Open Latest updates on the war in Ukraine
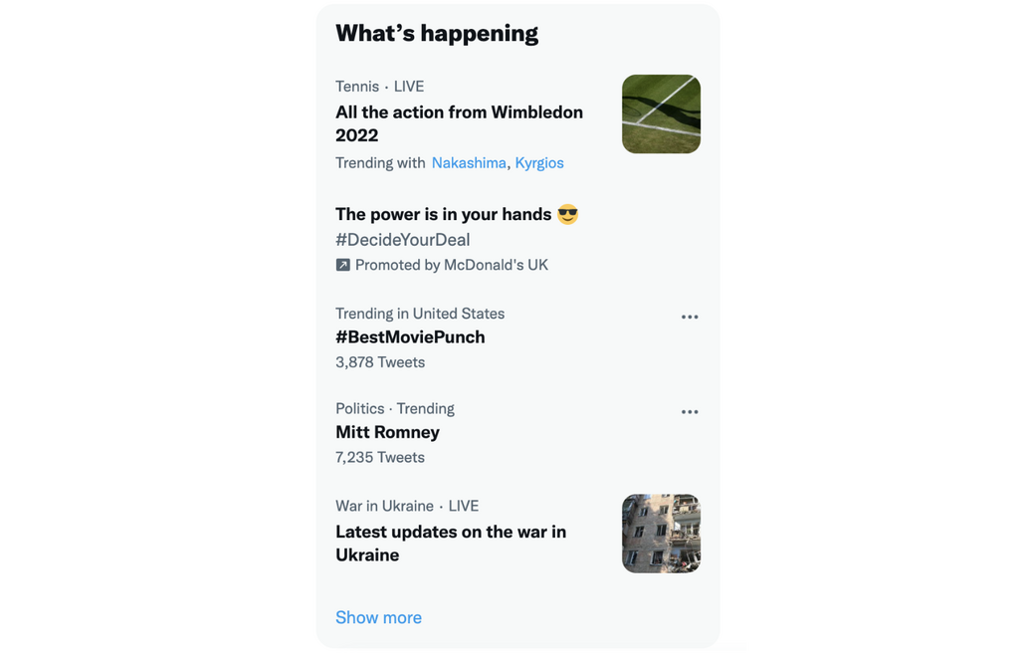Viewport: 1019px width, 659px height. (x=451, y=543)
